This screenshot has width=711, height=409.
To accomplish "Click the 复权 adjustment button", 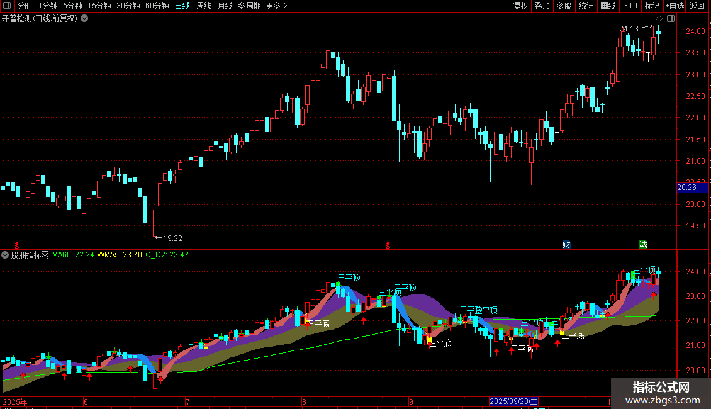I will [x=520, y=6].
